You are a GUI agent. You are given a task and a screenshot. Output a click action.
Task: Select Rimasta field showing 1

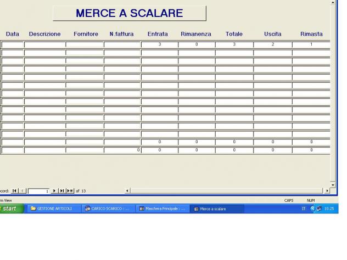(311, 44)
